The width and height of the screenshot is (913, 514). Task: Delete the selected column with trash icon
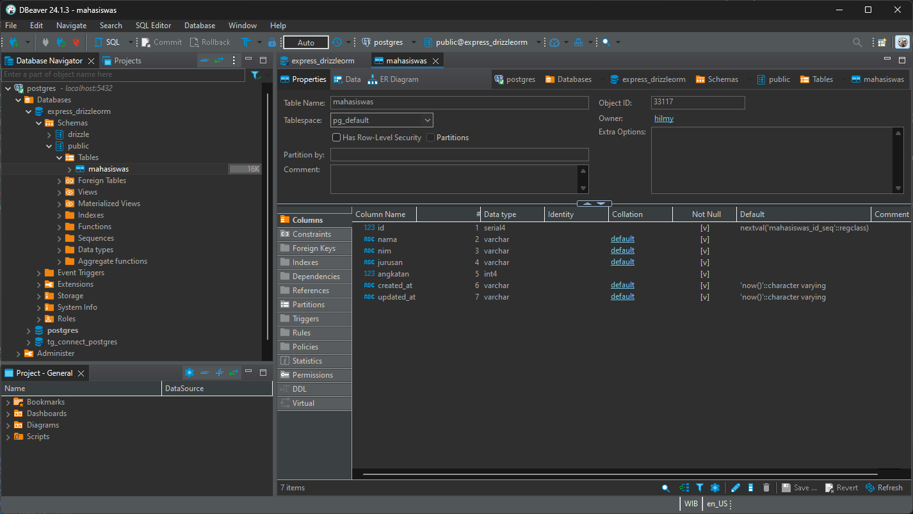766,487
